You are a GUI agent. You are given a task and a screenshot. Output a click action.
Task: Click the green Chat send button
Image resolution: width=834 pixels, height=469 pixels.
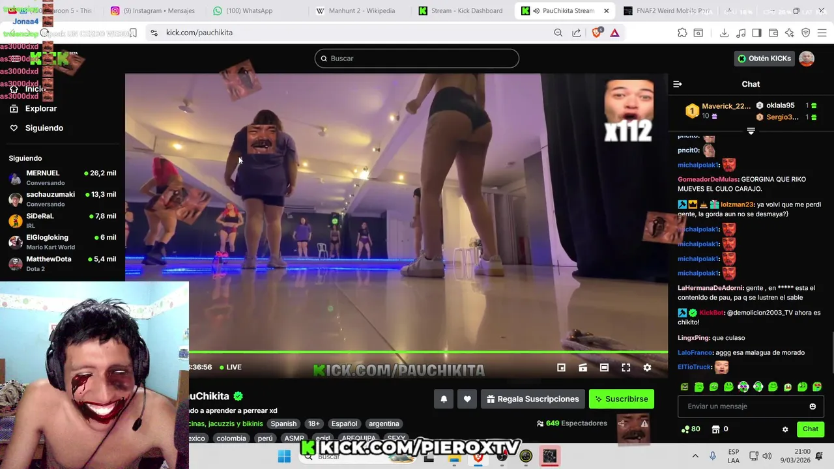(811, 429)
